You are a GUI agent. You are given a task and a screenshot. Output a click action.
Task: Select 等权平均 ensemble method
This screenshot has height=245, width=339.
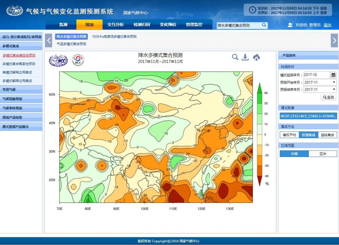point(289,135)
